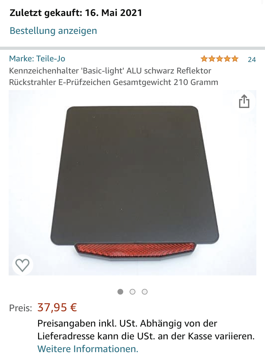
Task: Jump to third product photo dot
Action: point(145,292)
